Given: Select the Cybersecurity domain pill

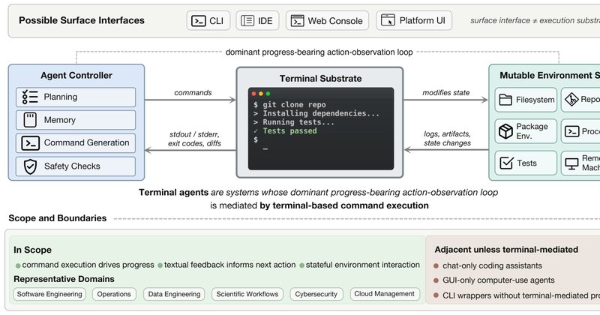Looking at the screenshot, I should coord(316,294).
